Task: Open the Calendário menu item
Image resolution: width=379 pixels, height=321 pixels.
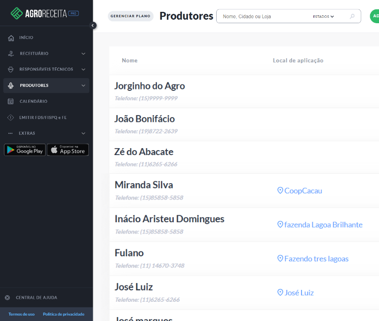Action: pyautogui.click(x=34, y=101)
